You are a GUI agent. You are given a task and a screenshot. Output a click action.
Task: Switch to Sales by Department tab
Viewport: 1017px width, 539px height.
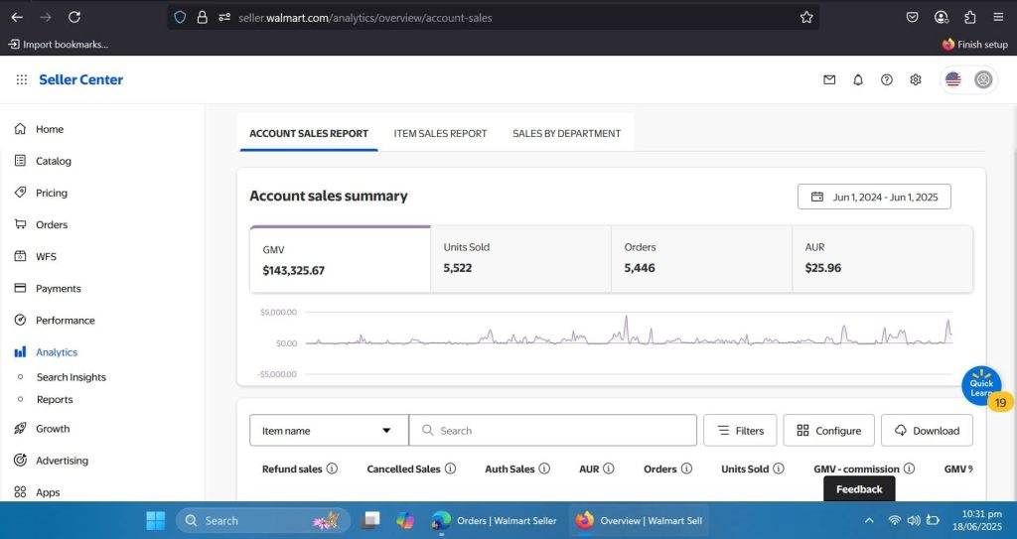[x=566, y=133]
